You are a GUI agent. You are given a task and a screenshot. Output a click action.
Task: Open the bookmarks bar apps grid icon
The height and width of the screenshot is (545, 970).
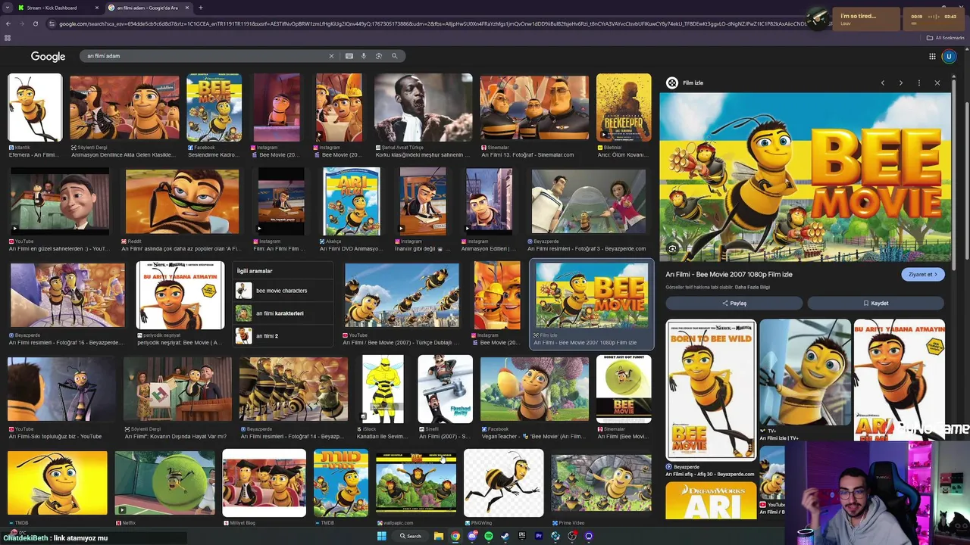coord(8,38)
